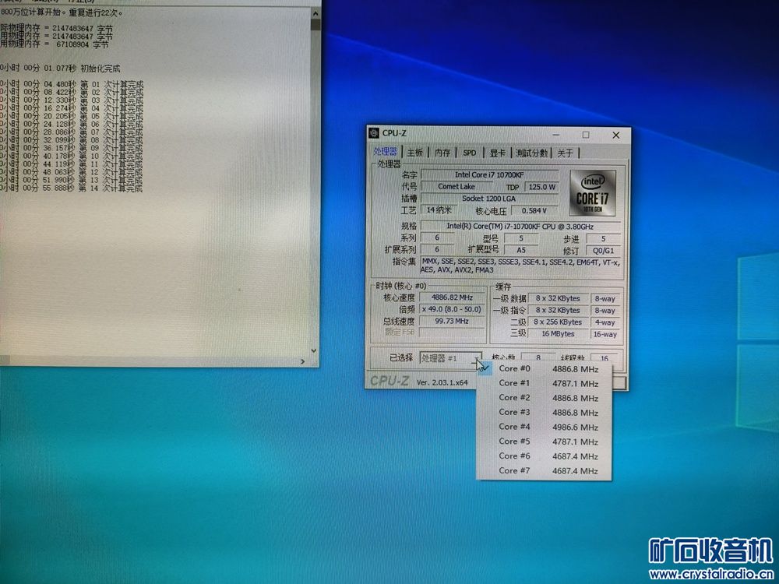
Task: Open the SPD tab
Action: pos(470,153)
